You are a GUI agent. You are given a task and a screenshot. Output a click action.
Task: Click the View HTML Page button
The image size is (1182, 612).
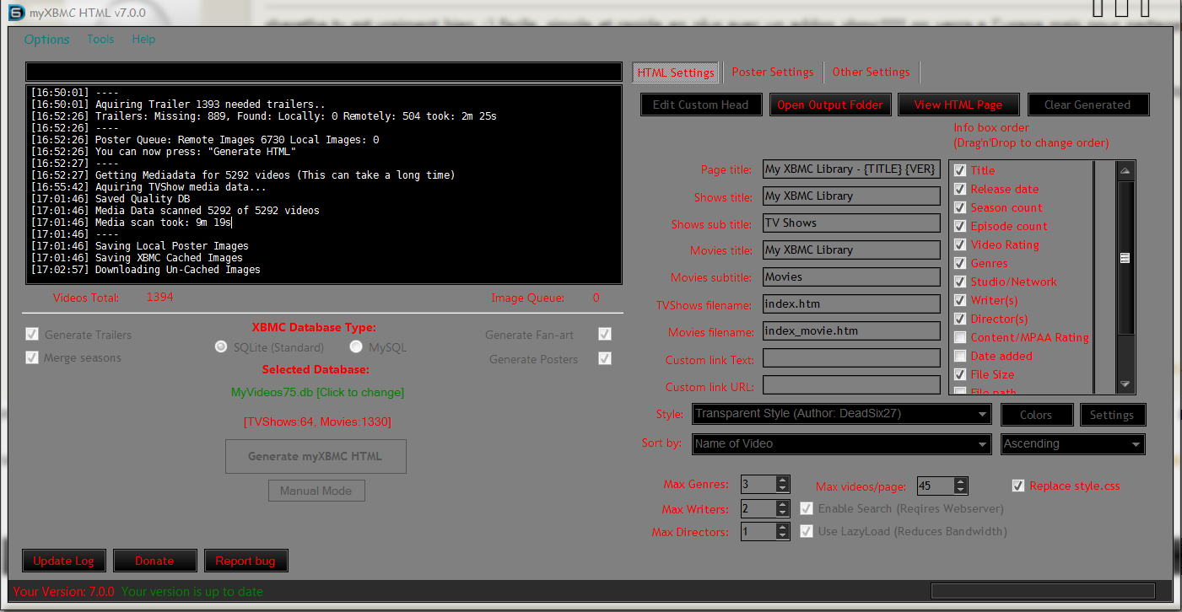point(958,105)
